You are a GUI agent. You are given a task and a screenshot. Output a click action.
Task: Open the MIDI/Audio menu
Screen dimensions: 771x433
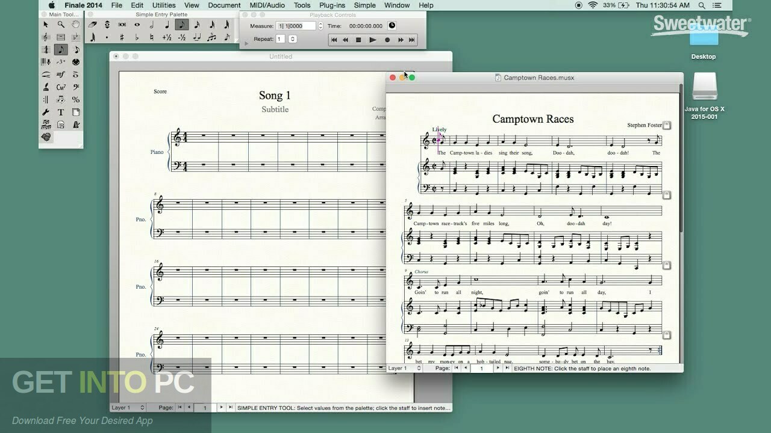click(x=267, y=5)
